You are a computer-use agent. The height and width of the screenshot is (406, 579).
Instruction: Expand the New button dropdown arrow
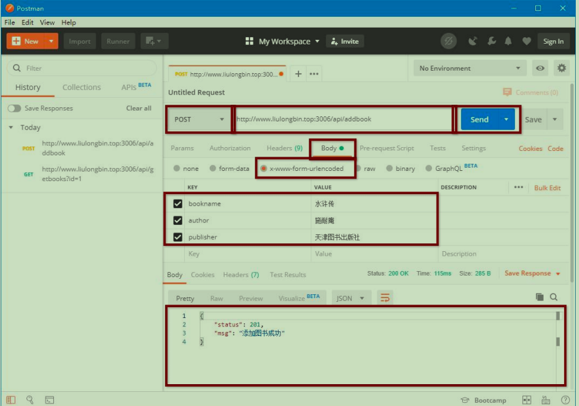click(51, 41)
